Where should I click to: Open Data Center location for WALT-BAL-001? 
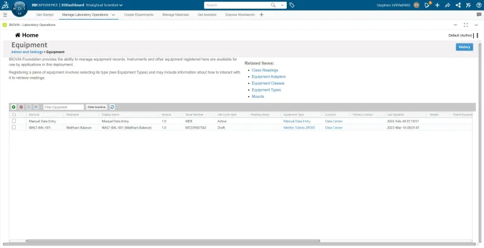click(x=333, y=127)
